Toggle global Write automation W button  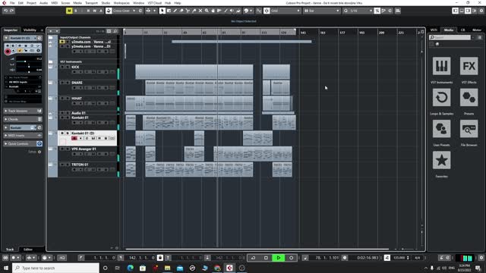click(x=94, y=11)
